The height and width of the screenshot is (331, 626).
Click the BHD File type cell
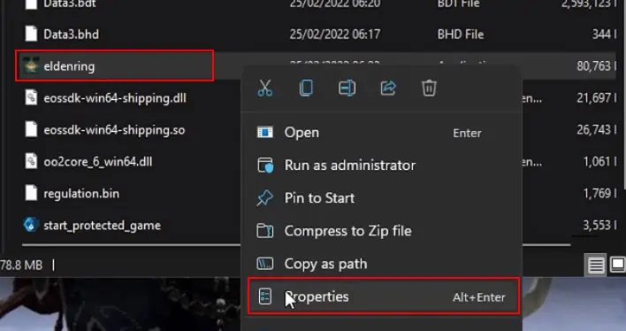click(461, 34)
